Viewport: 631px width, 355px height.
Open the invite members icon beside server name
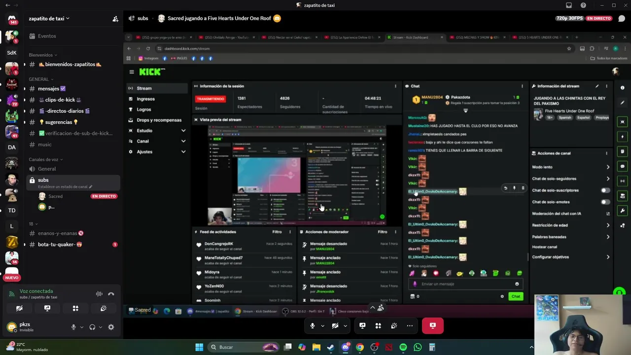(x=115, y=19)
